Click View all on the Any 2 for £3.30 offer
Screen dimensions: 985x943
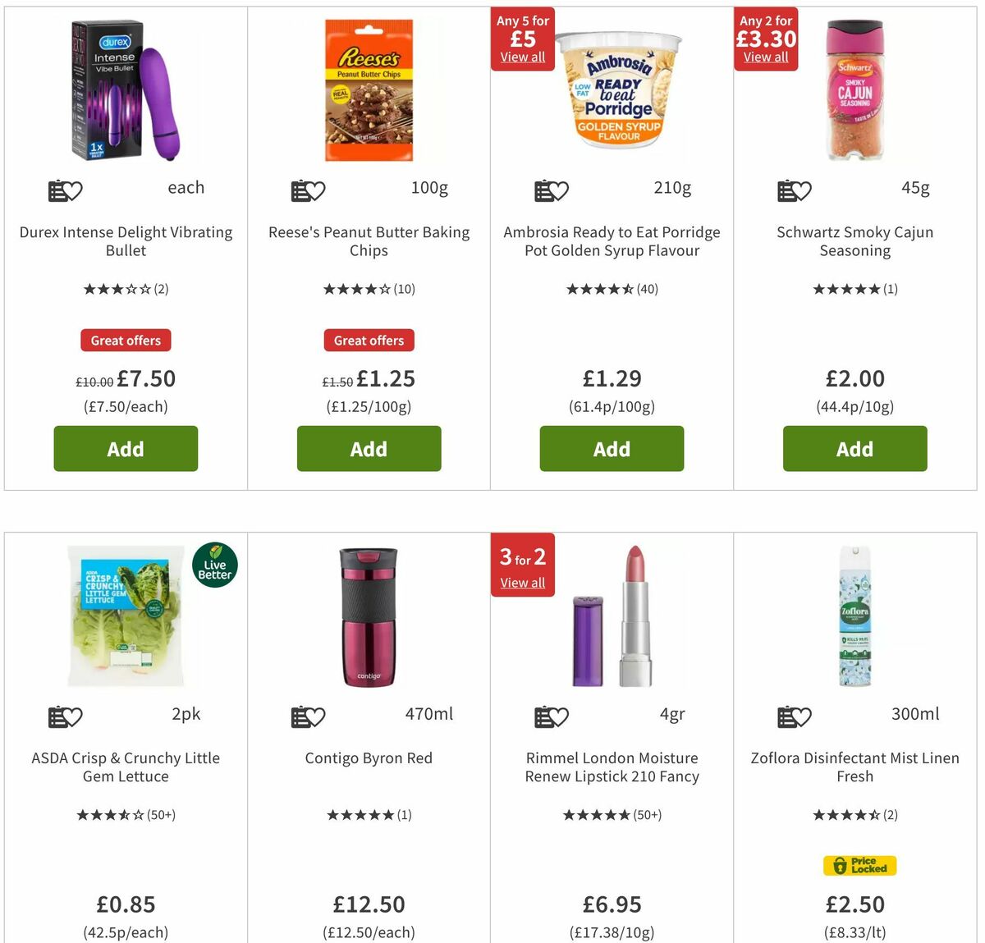766,57
